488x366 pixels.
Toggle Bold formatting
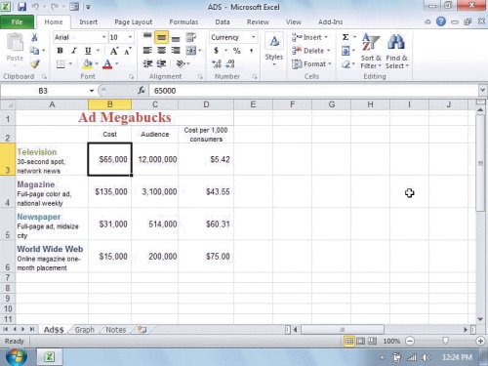tap(60, 51)
